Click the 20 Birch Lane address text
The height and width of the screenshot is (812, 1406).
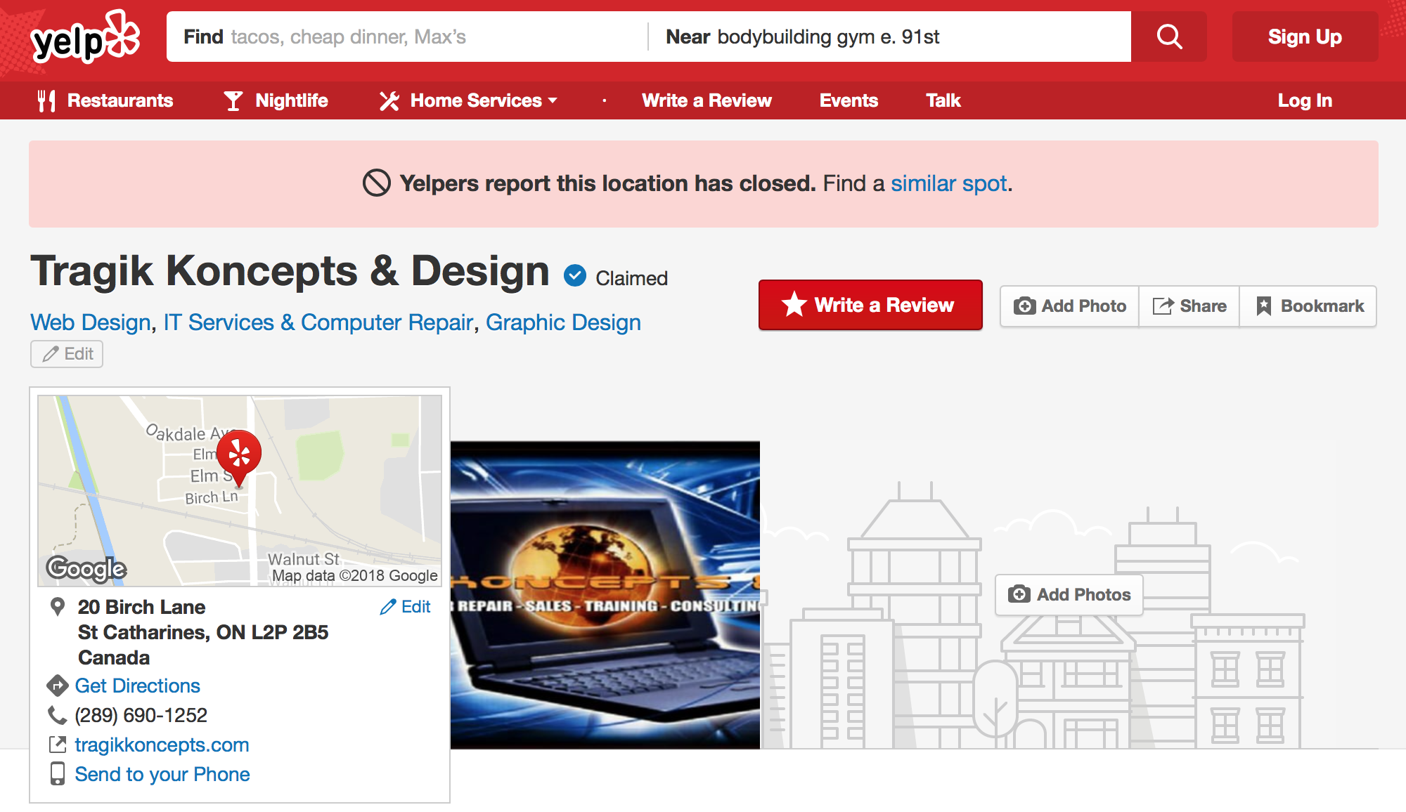point(141,607)
